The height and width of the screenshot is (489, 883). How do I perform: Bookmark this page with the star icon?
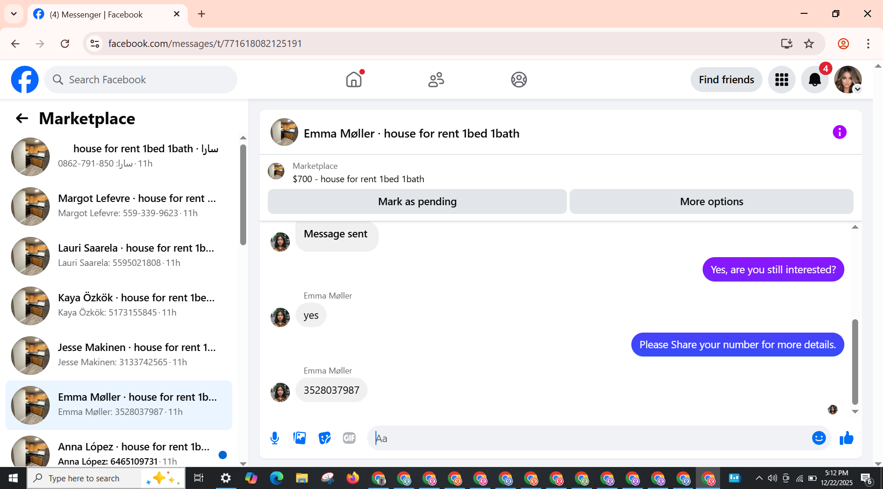(x=808, y=44)
